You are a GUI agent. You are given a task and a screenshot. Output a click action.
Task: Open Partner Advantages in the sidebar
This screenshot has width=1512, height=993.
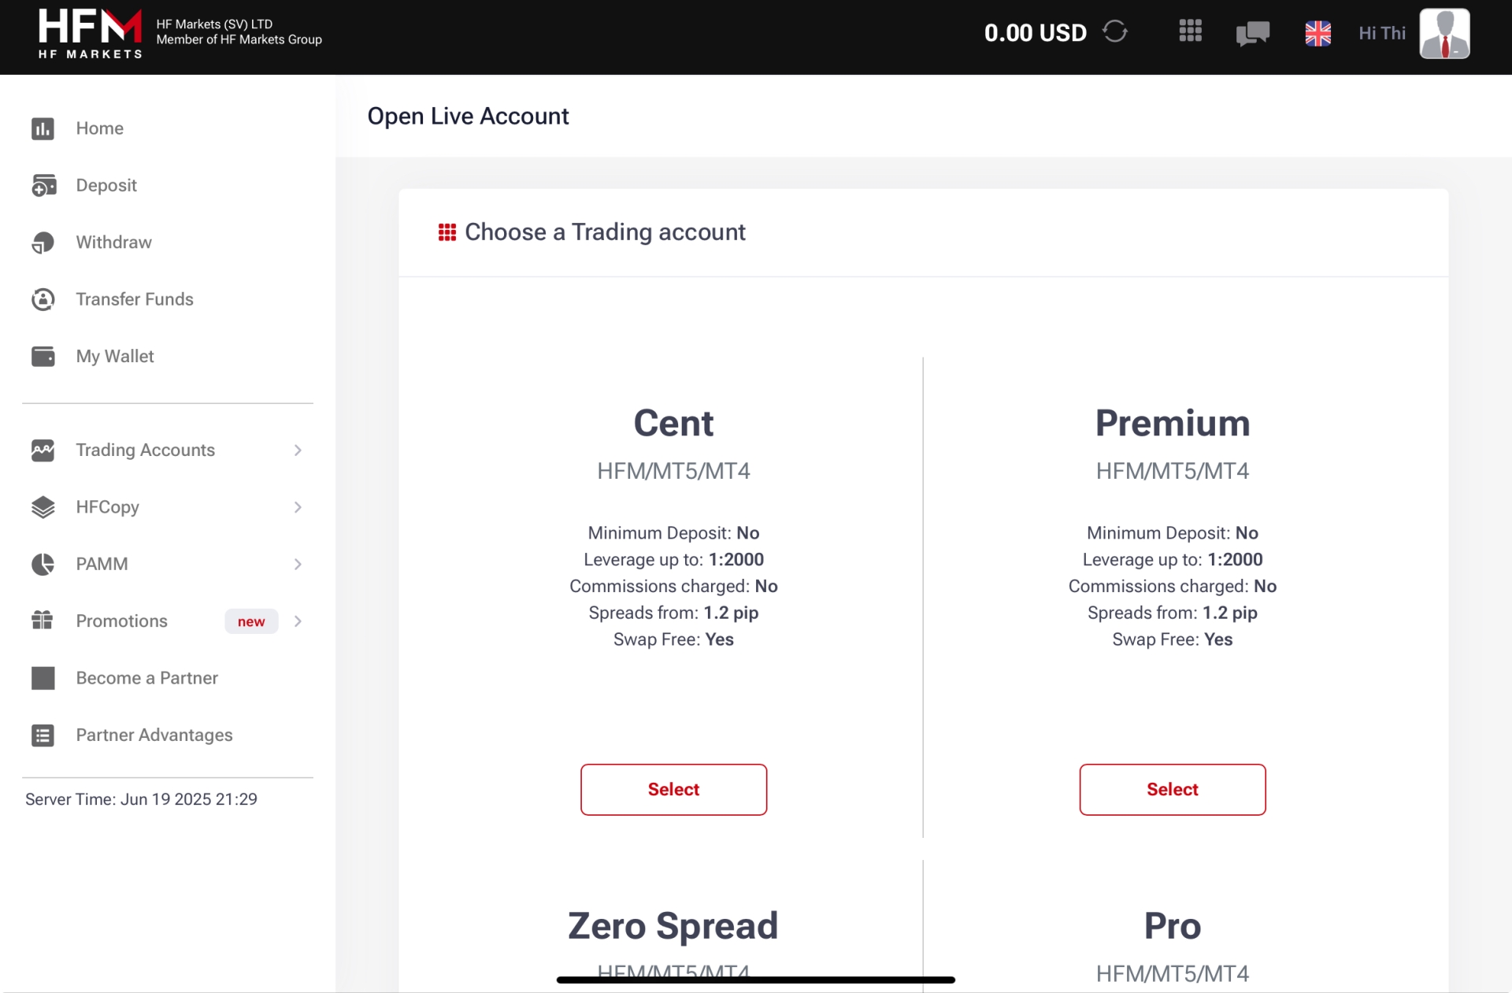coord(154,735)
